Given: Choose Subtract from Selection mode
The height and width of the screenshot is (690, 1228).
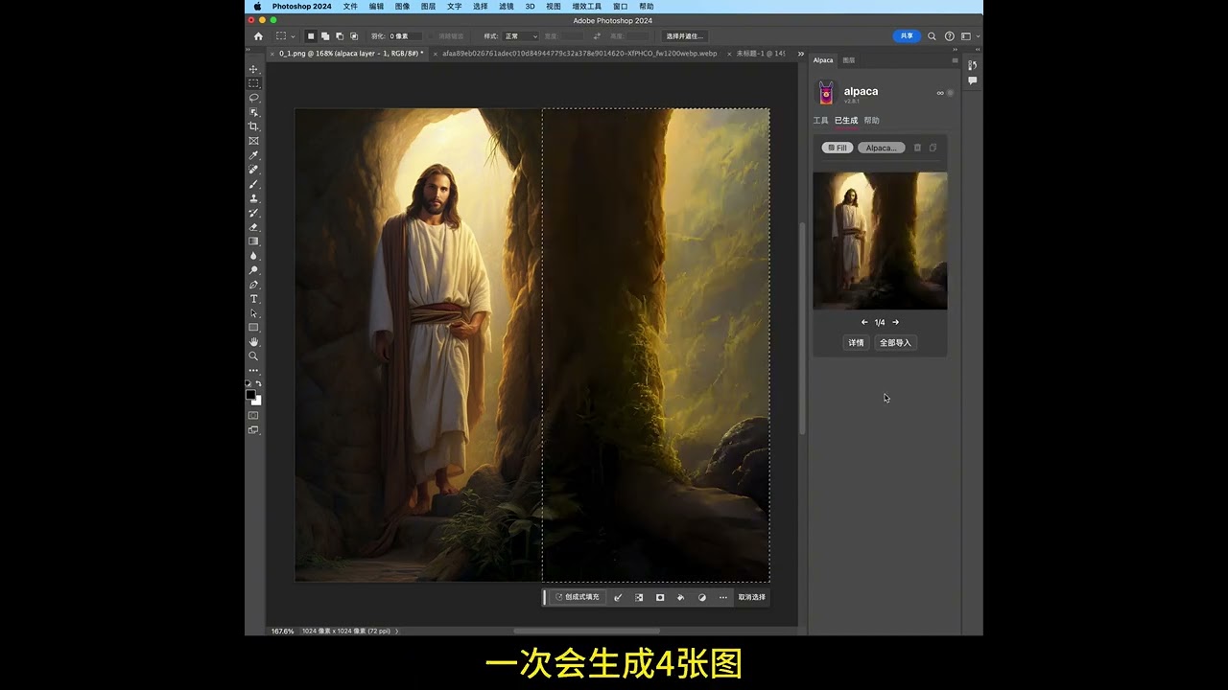Looking at the screenshot, I should 339,36.
